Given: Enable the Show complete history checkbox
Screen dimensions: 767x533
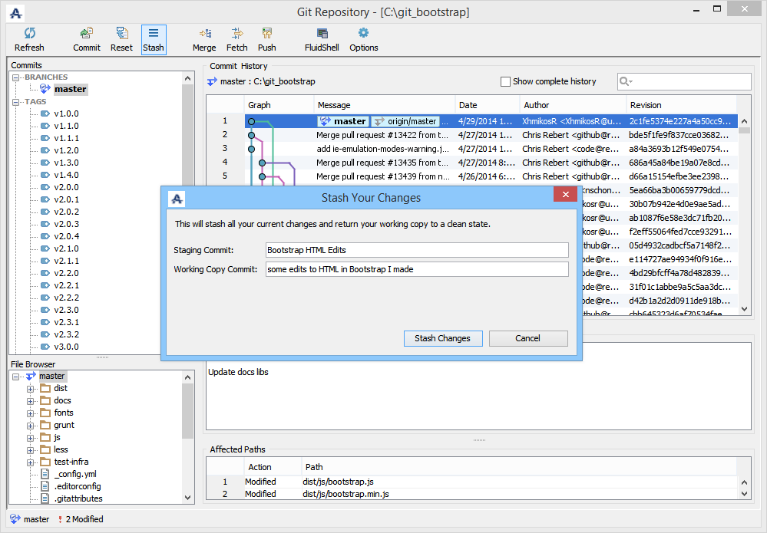Looking at the screenshot, I should point(505,81).
